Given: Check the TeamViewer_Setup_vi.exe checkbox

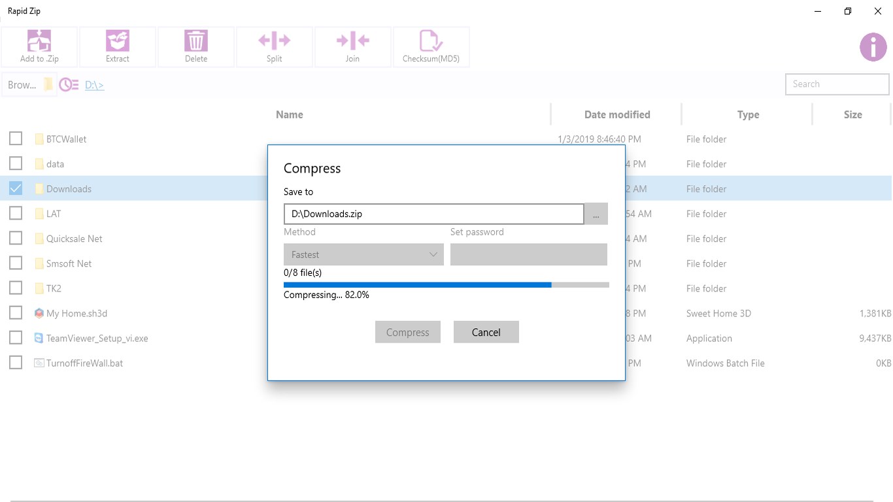Looking at the screenshot, I should coord(16,338).
